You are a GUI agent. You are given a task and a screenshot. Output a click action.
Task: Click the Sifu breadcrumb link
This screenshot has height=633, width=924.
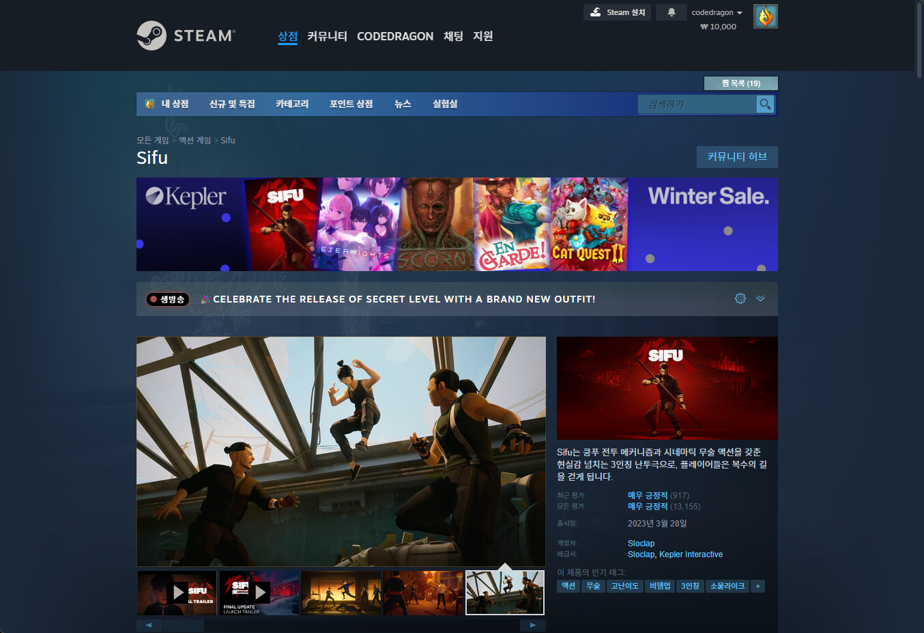pos(228,140)
